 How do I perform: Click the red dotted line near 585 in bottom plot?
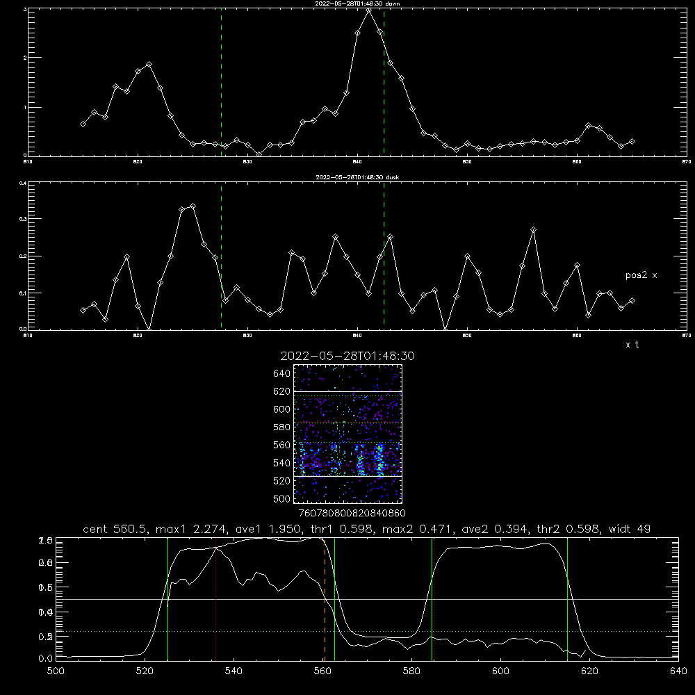[x=434, y=599]
